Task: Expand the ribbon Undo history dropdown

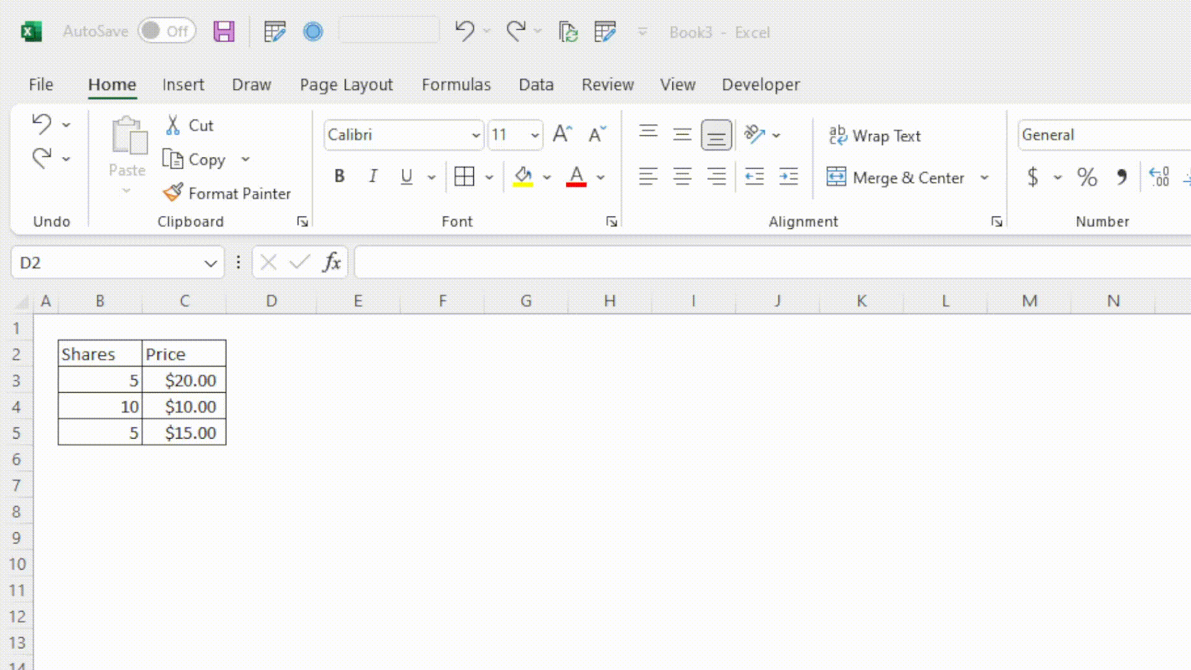Action: coord(66,125)
